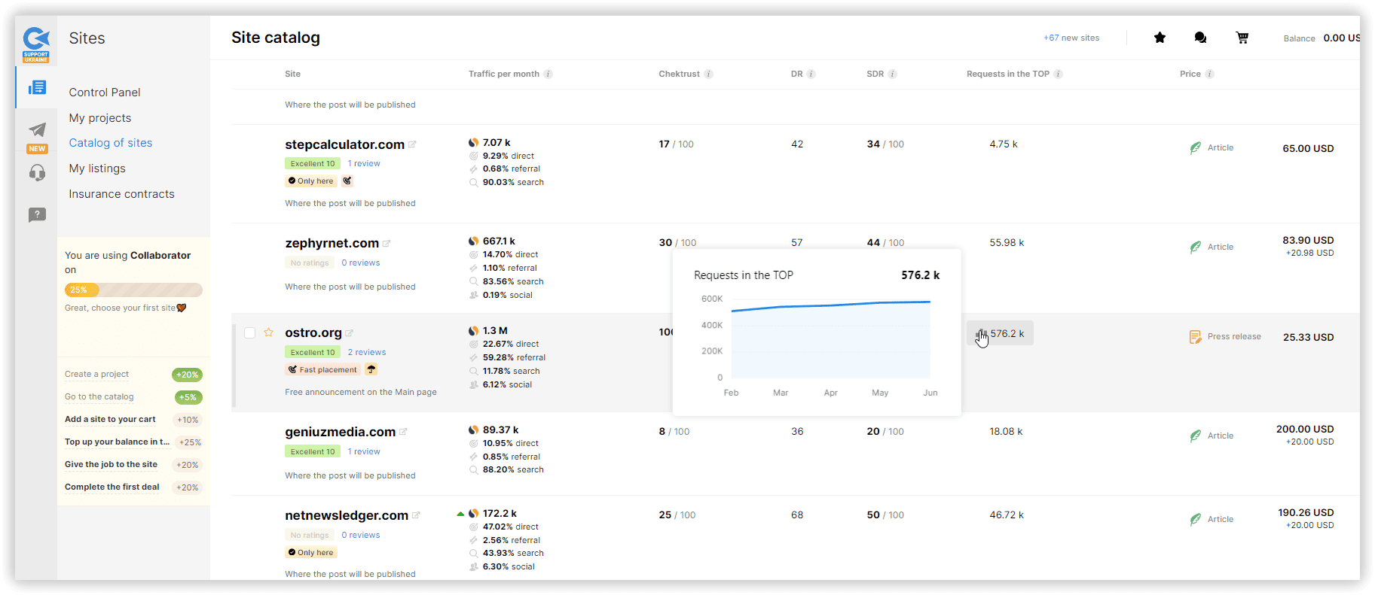Screen dimensions: 1375x595
Task: Go to Control Panel
Action: [x=105, y=93]
